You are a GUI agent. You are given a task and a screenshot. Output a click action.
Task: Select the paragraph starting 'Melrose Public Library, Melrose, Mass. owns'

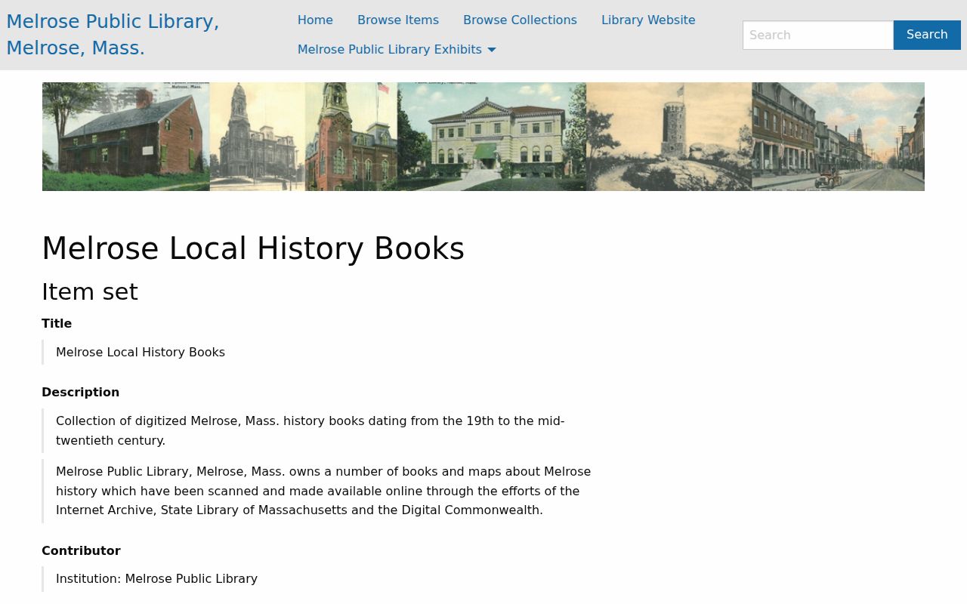(x=323, y=491)
